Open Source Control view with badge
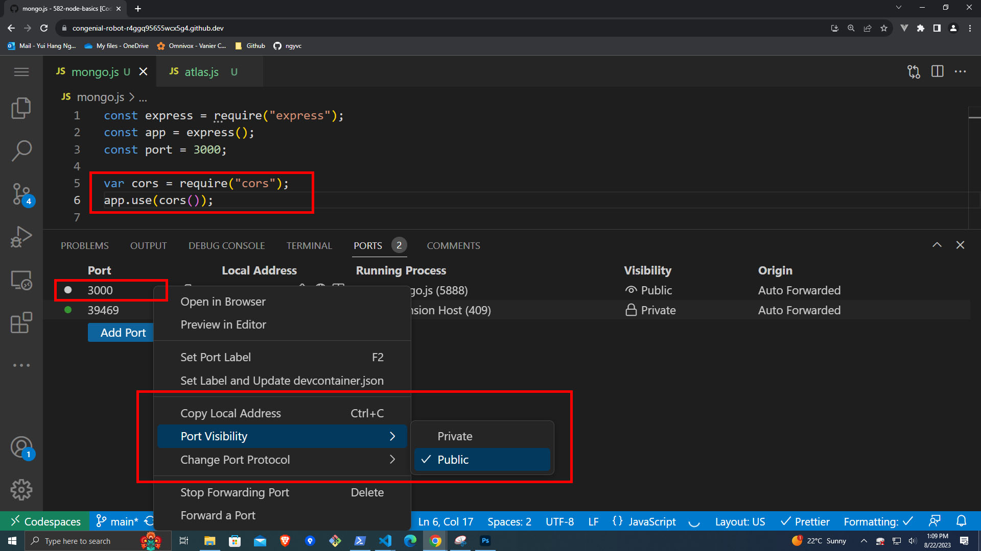Viewport: 981px width, 551px height. point(21,194)
